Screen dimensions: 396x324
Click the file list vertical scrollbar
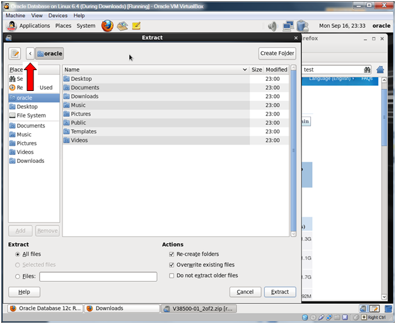pyautogui.click(x=293, y=152)
